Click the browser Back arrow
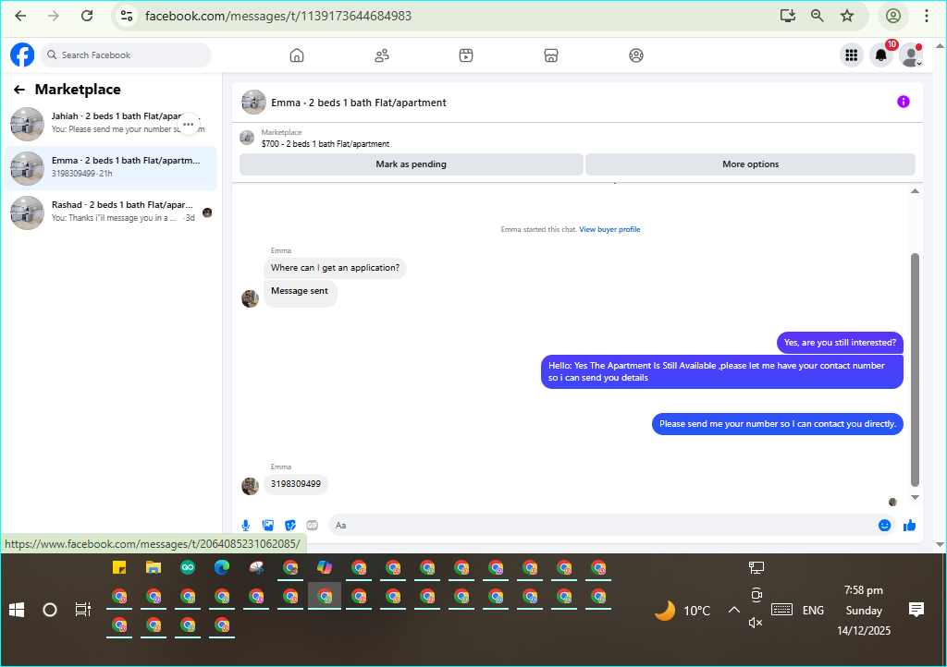 20,16
